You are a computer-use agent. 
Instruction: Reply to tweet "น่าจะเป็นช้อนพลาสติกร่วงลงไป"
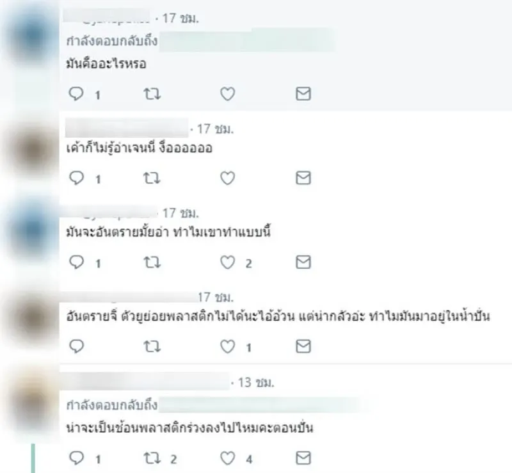(76, 458)
